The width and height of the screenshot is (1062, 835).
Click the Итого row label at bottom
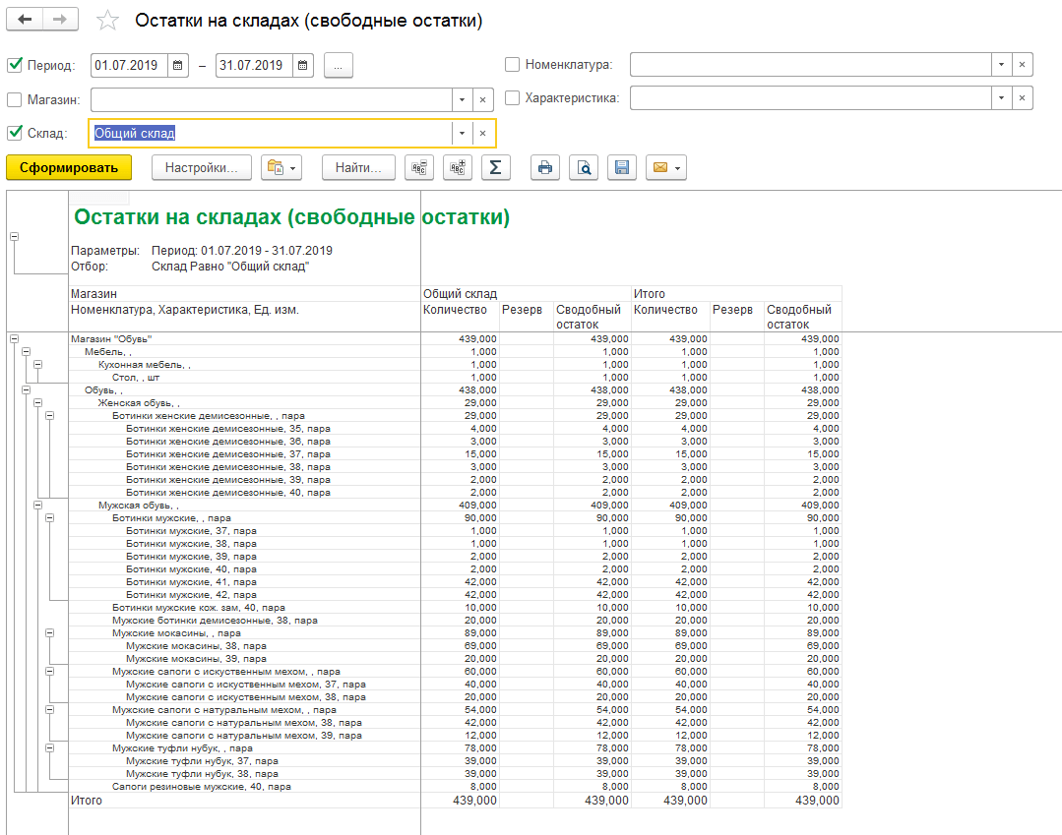click(87, 801)
